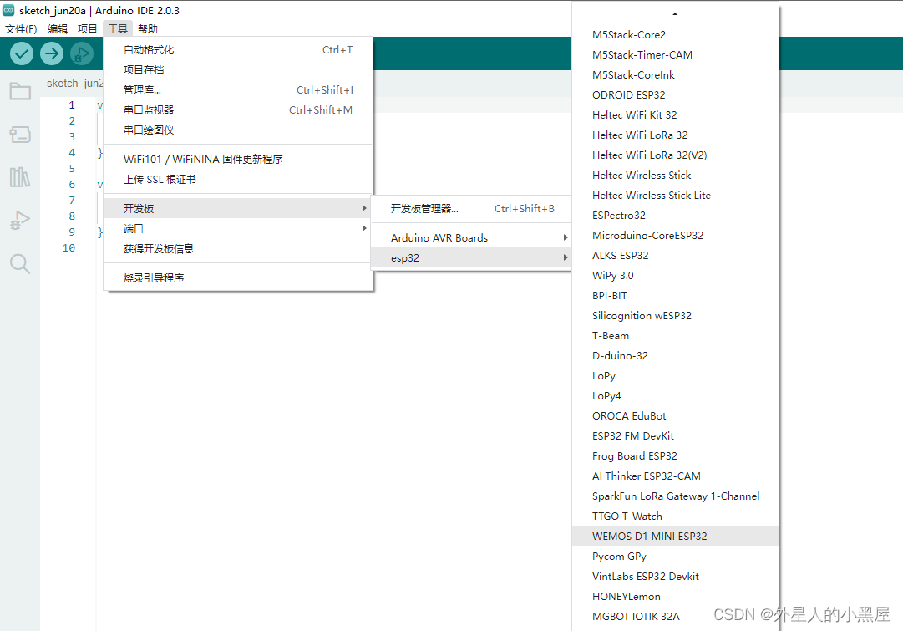
Task: Select board Frog Board ESP32
Action: click(676, 455)
